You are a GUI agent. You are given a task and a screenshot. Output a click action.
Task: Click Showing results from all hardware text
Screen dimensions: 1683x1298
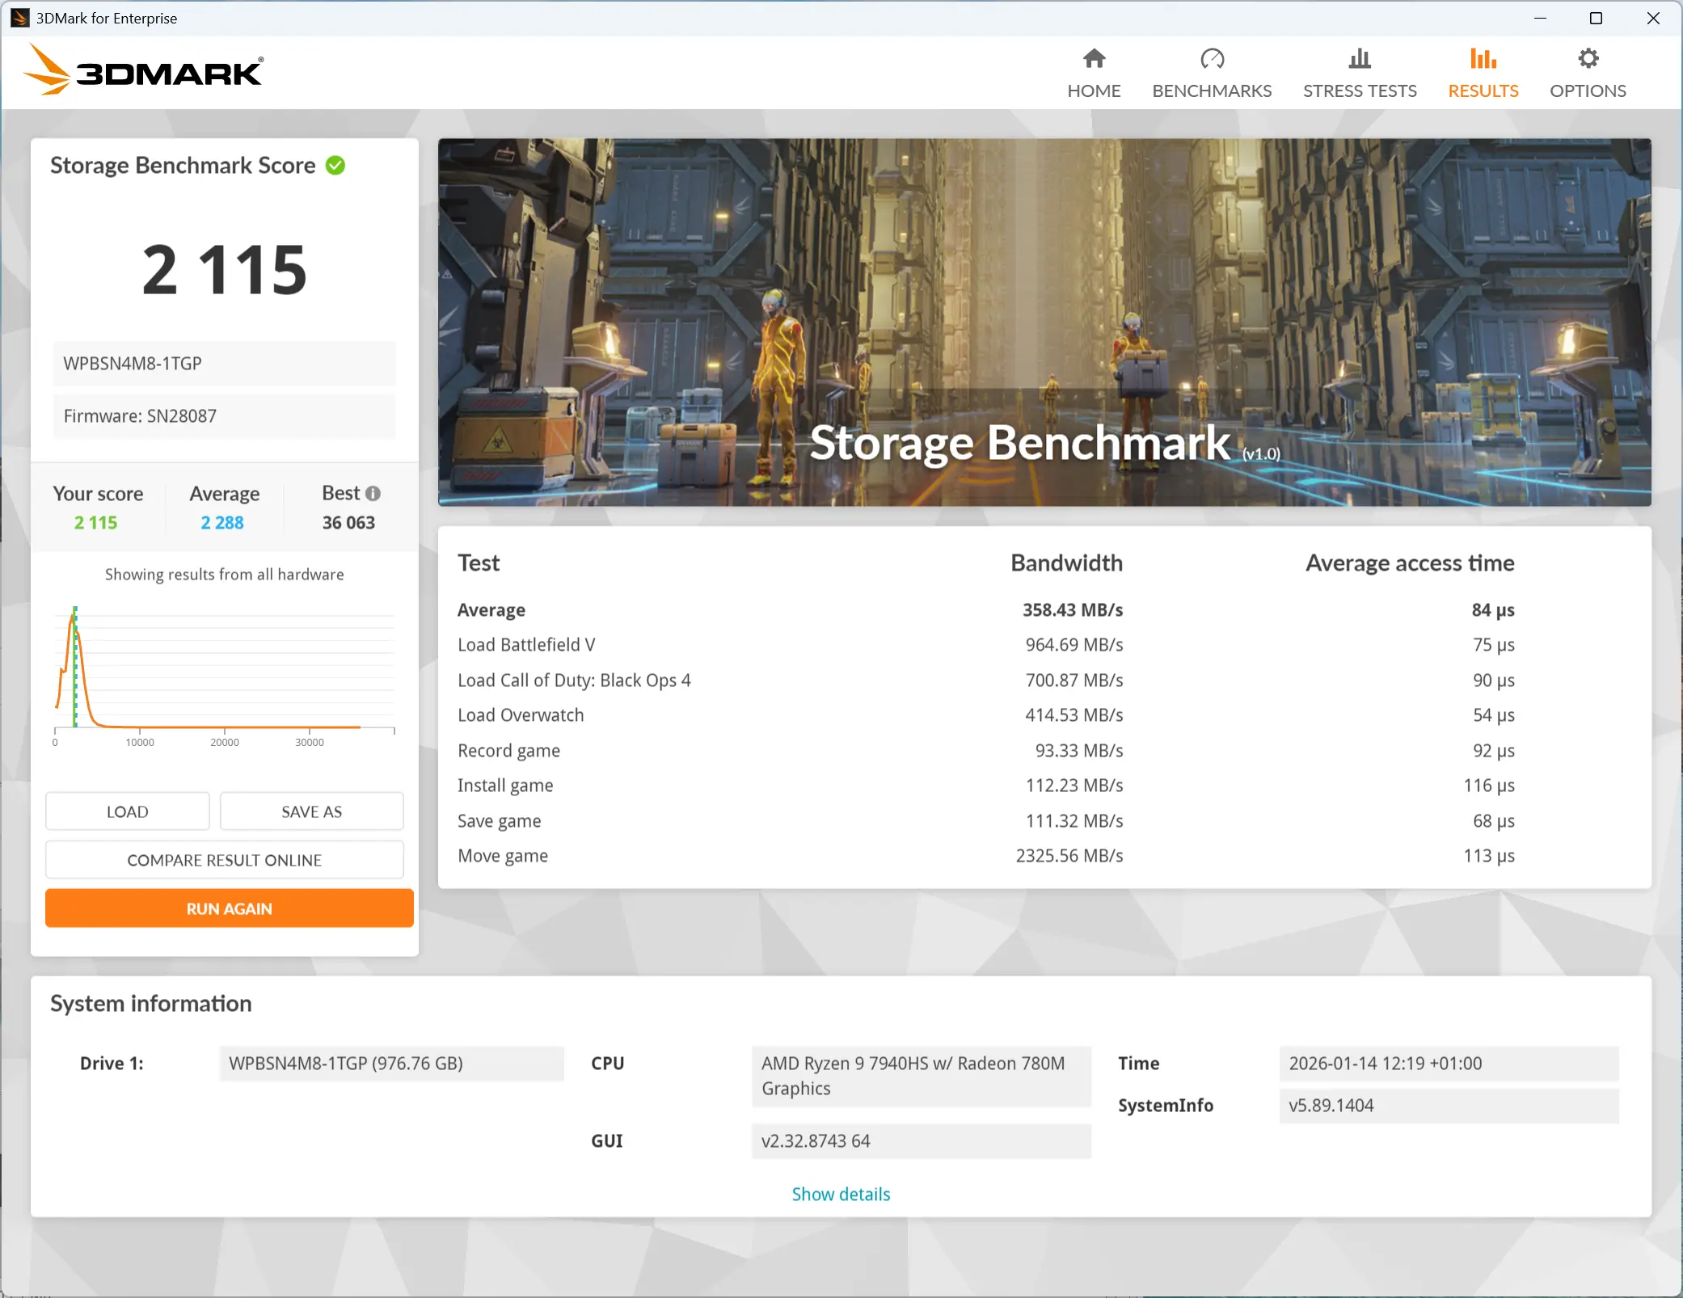tap(225, 575)
